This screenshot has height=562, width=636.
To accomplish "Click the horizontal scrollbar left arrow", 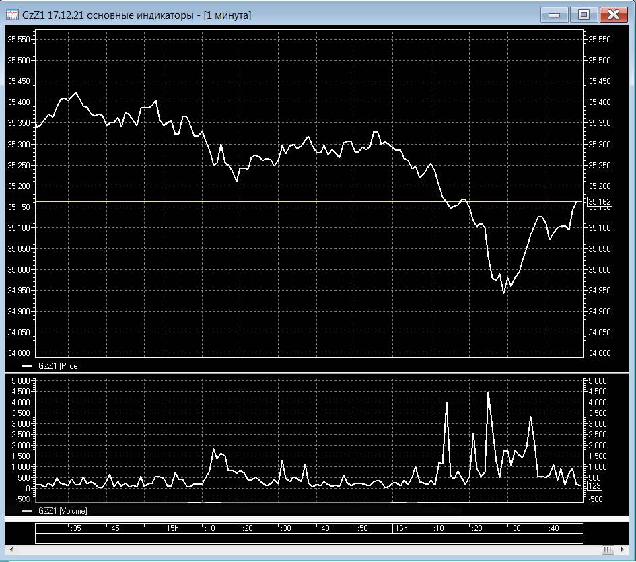I will click(x=11, y=549).
